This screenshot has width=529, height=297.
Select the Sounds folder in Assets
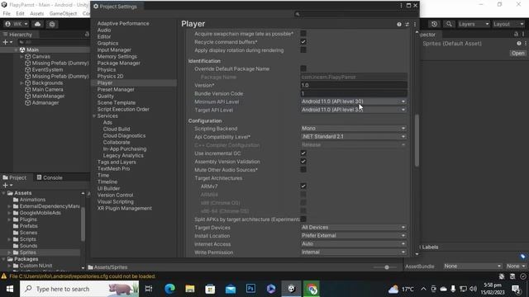coord(28,246)
